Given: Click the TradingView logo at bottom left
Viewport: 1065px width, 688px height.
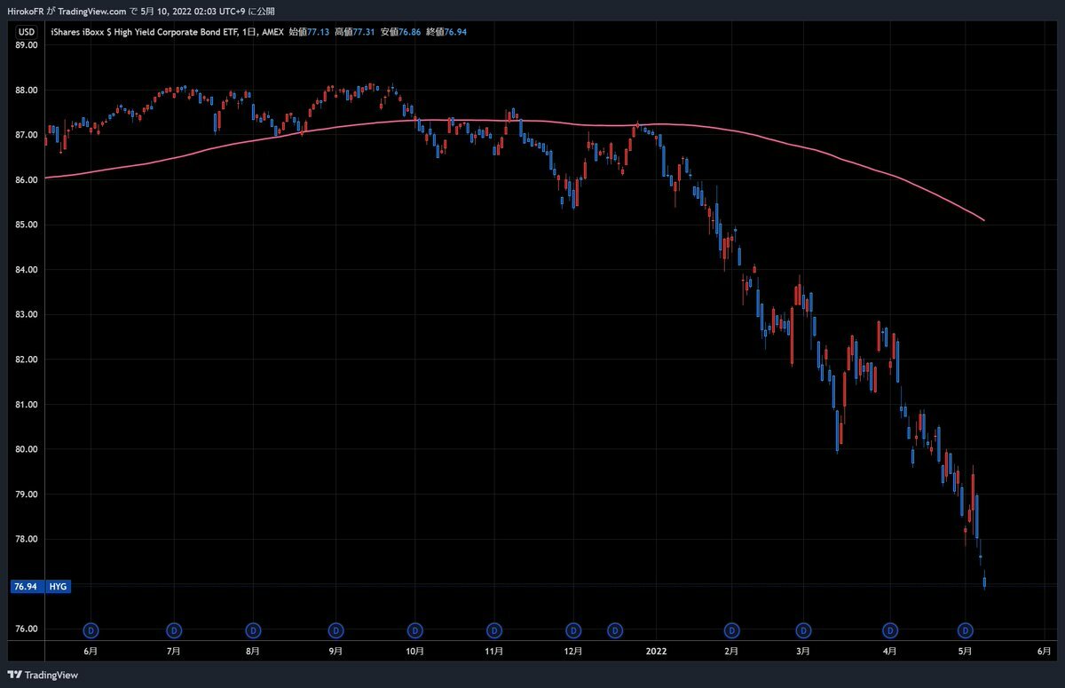Looking at the screenshot, I should [x=43, y=675].
